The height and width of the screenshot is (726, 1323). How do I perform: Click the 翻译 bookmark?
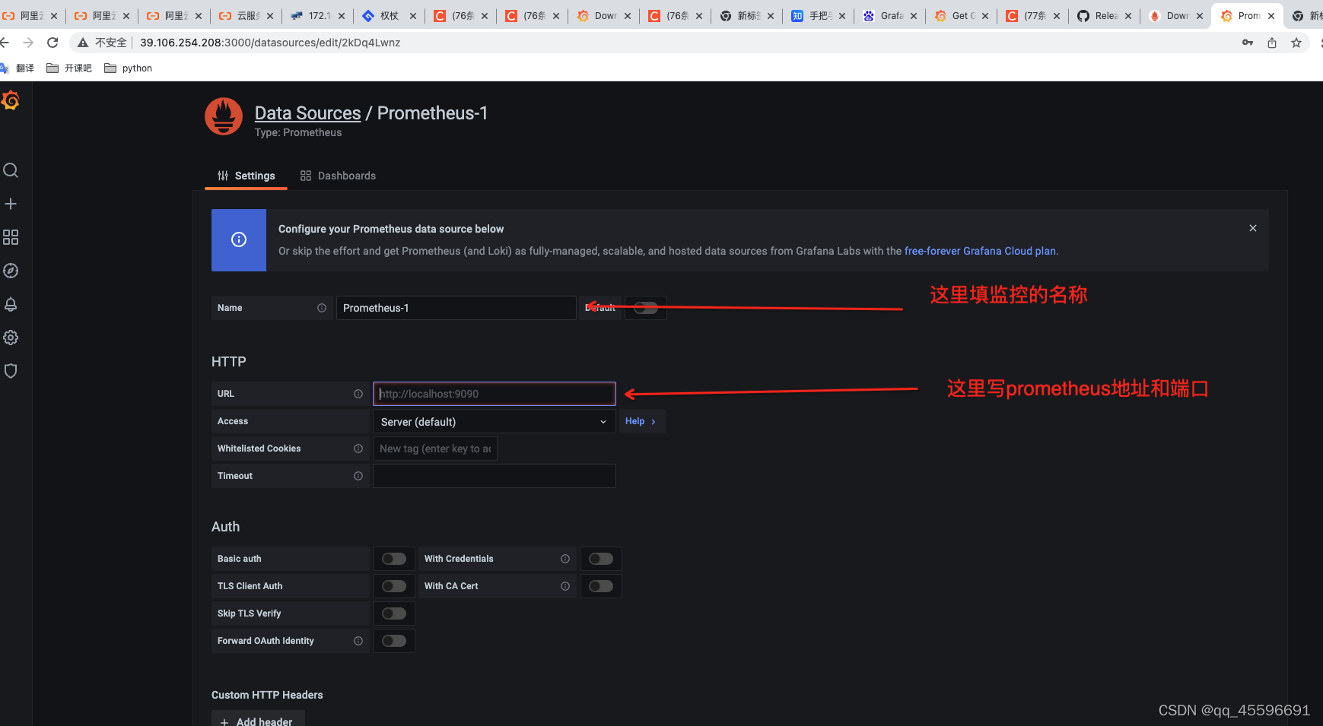(17, 68)
